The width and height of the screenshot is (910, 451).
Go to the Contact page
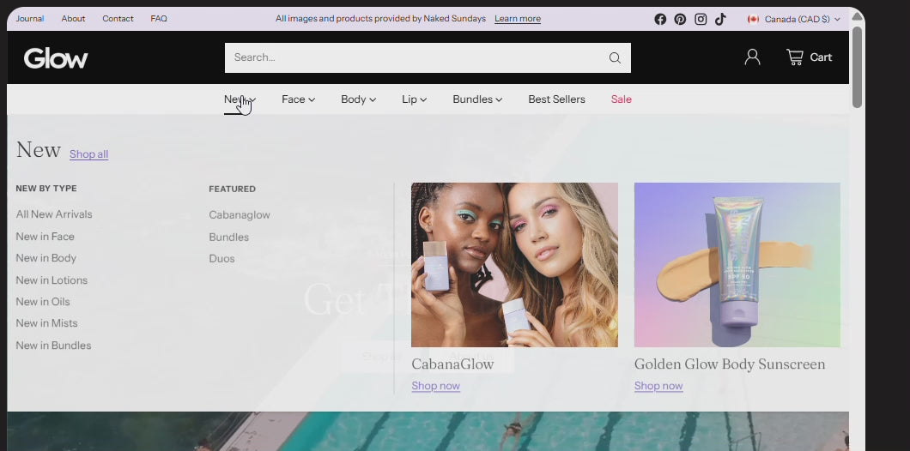pyautogui.click(x=118, y=19)
